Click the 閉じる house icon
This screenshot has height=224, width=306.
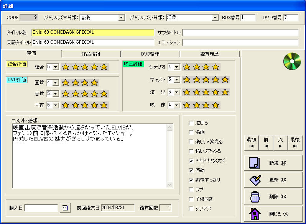coord(255,214)
